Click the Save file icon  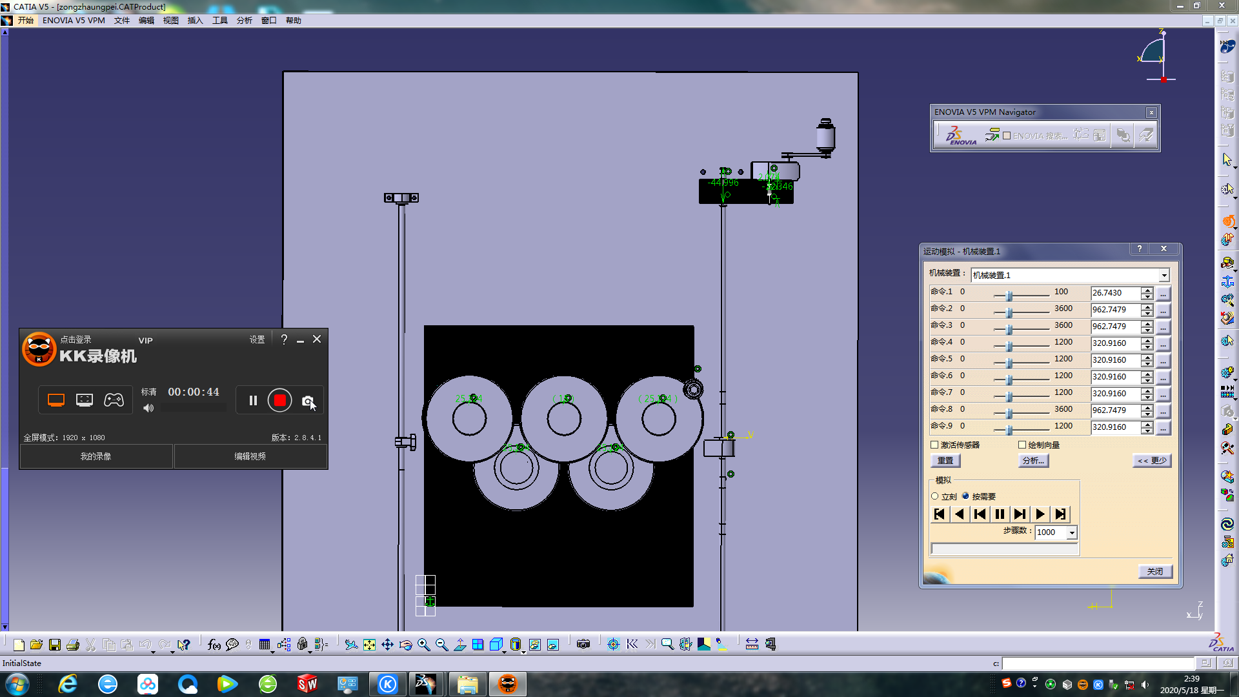(55, 644)
